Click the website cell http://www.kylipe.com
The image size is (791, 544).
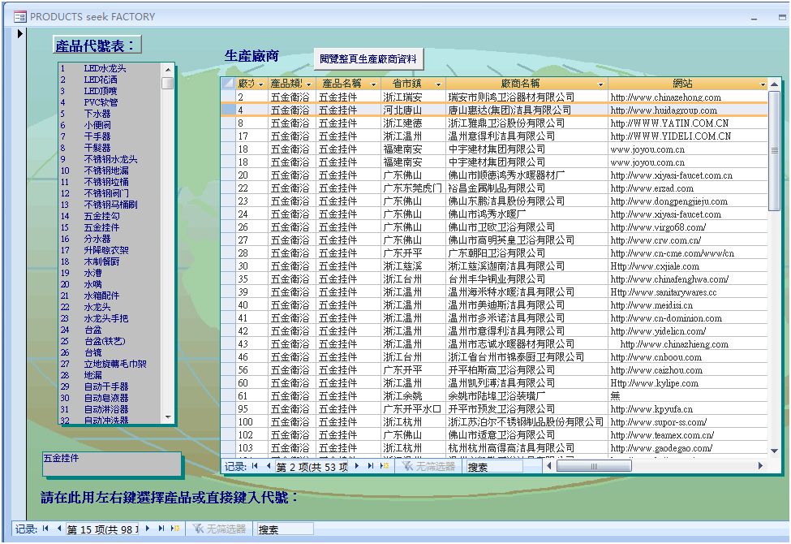pos(688,383)
